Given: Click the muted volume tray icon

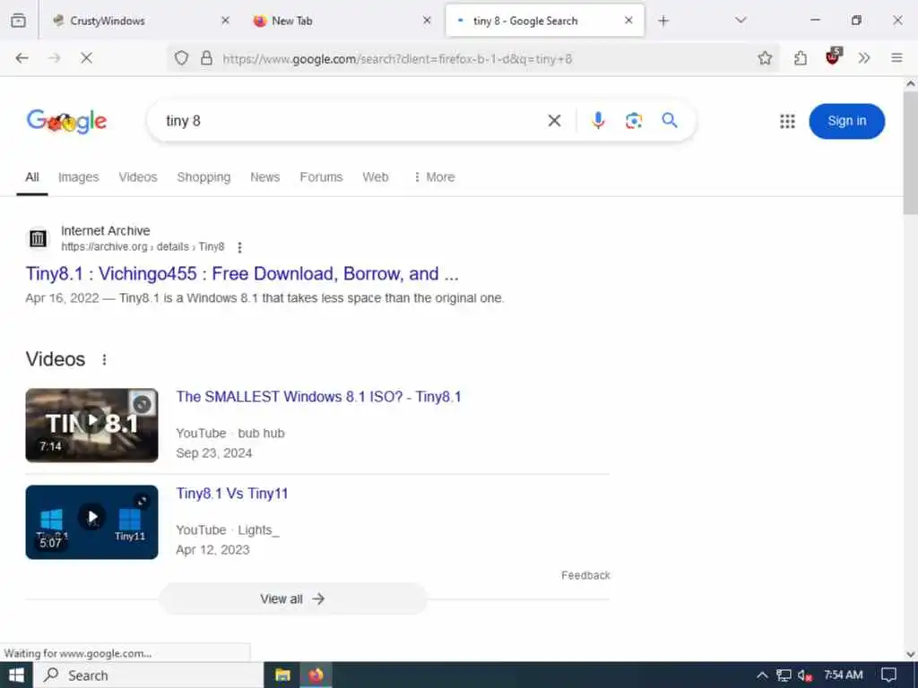Looking at the screenshot, I should pos(804,675).
